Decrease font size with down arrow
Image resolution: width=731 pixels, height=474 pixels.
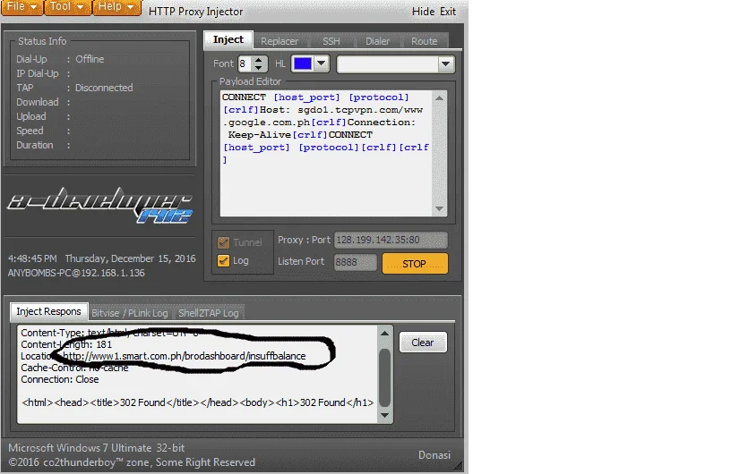(259, 68)
